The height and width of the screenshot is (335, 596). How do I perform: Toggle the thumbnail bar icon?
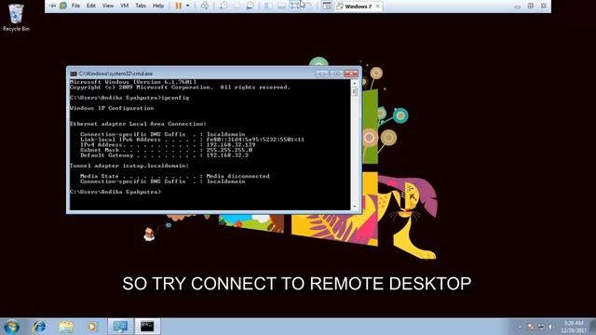(x=281, y=6)
